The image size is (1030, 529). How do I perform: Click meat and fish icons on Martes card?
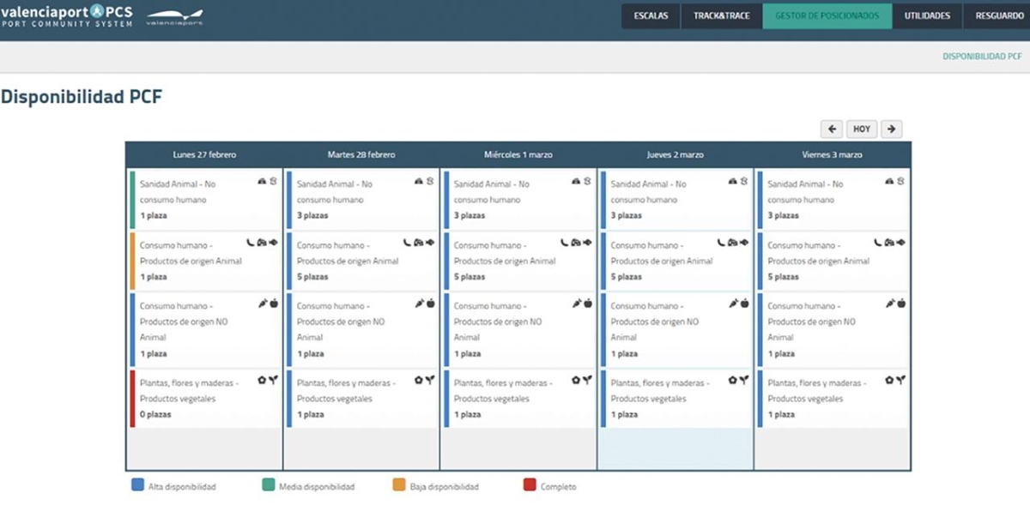(x=420, y=243)
